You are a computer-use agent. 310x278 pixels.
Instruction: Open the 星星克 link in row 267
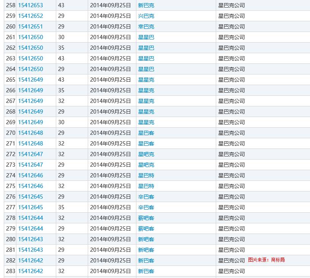pos(146,101)
